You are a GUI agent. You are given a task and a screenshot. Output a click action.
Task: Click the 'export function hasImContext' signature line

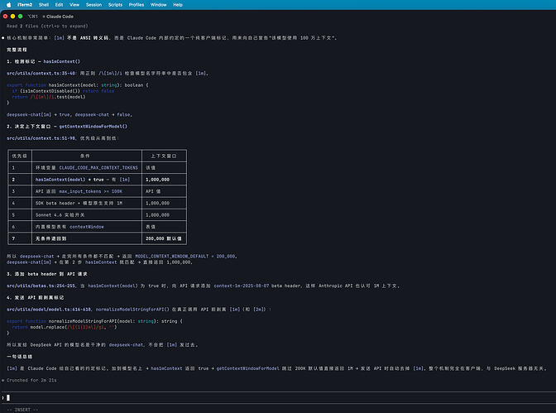(x=78, y=85)
